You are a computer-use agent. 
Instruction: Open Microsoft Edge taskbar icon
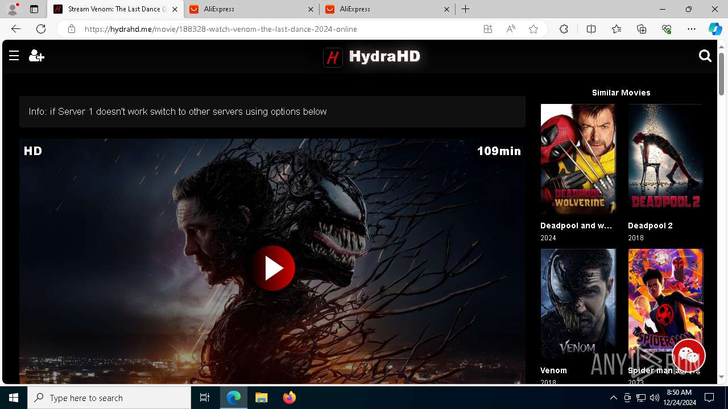coord(234,398)
